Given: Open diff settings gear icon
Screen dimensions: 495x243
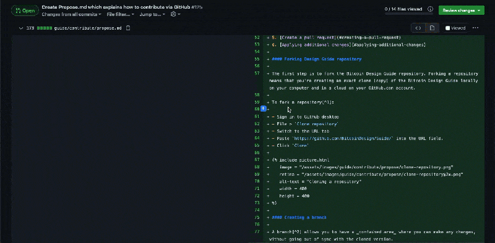Looking at the screenshot, I should tap(175, 14).
